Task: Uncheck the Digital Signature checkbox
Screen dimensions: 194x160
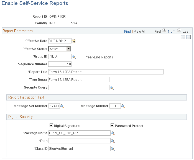Action: pos(51,125)
